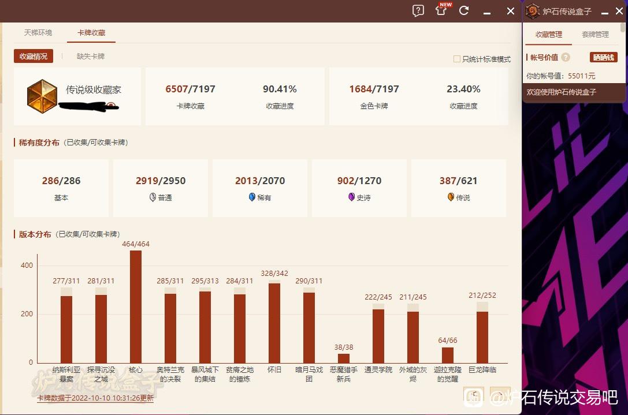
Task: Click the 恶魔猎手新兵 38/38 bar
Action: point(344,358)
